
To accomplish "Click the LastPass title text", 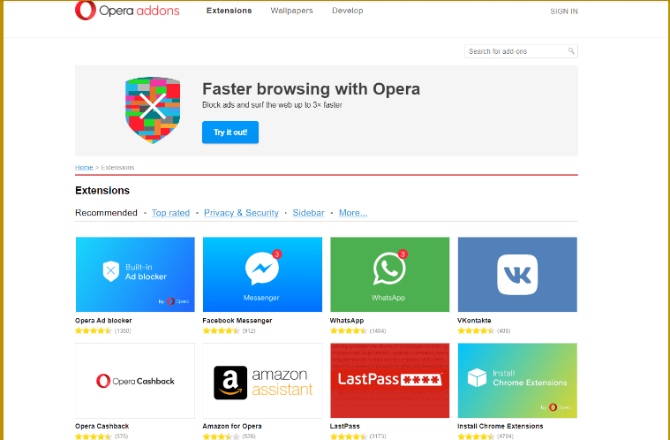I will (x=345, y=426).
